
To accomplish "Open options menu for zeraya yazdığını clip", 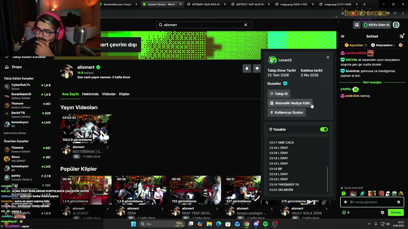I will pos(272,209).
